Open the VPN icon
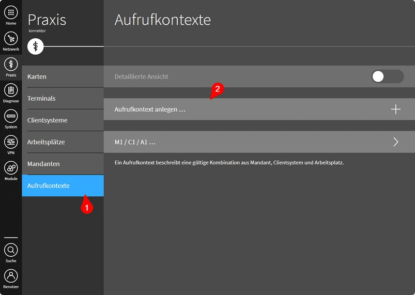 pyautogui.click(x=11, y=142)
